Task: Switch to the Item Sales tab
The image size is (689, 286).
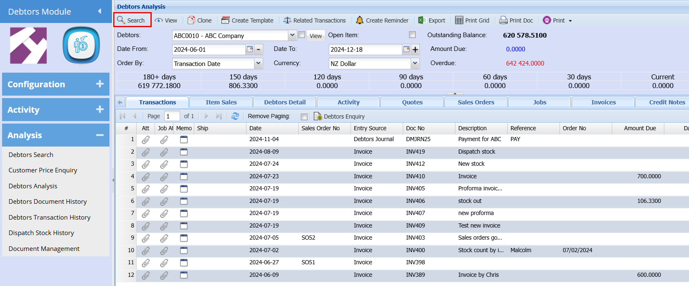Action: [221, 102]
